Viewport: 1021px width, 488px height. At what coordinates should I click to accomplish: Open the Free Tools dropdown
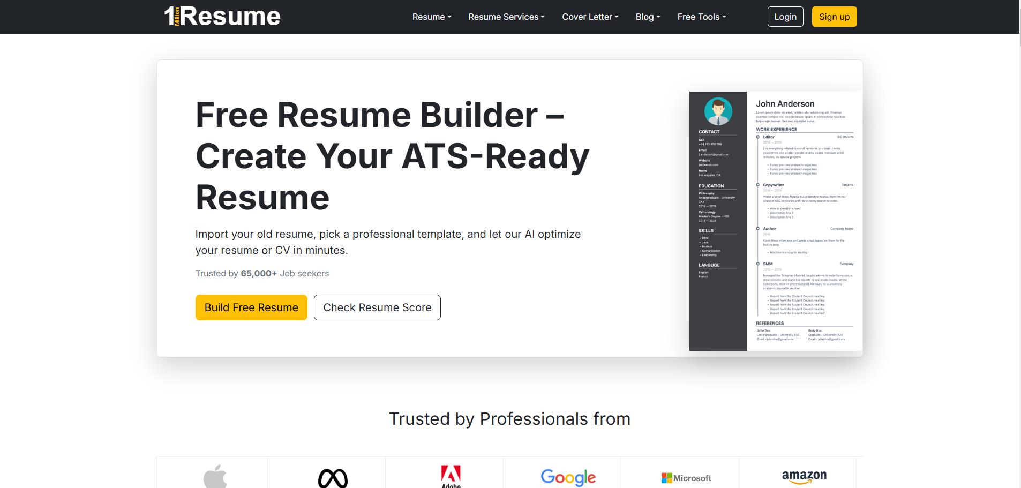click(701, 17)
